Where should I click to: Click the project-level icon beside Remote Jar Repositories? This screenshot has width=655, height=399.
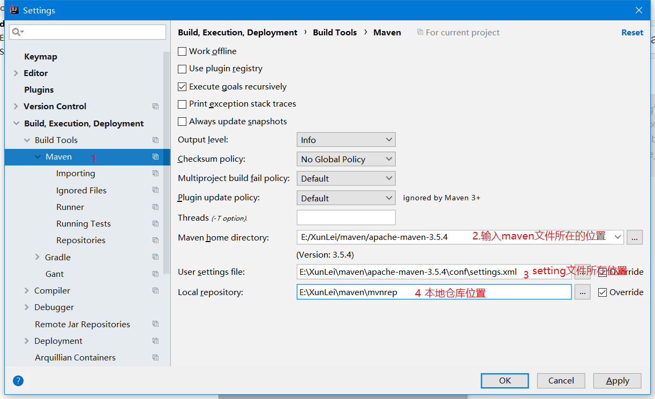[x=155, y=324]
